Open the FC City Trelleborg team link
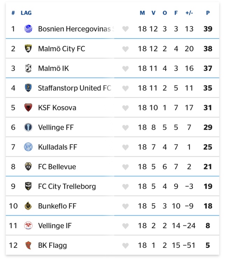The width and height of the screenshot is (225, 259). point(67,186)
